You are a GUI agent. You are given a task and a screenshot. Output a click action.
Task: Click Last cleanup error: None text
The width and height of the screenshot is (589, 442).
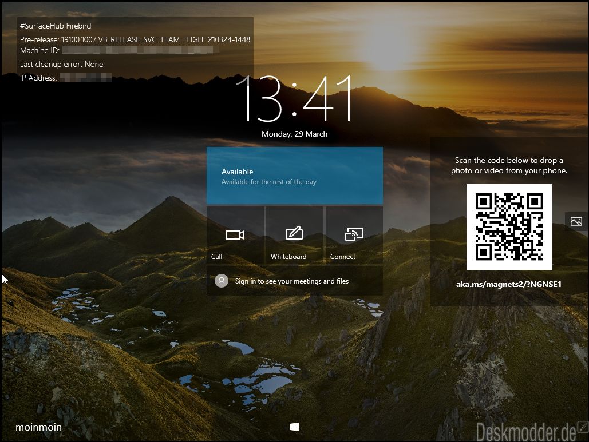click(x=62, y=64)
